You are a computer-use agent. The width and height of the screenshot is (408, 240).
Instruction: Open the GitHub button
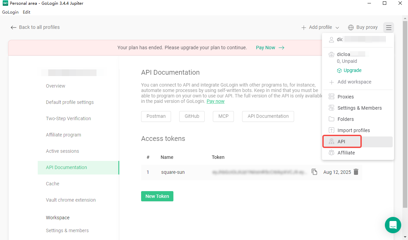192,116
